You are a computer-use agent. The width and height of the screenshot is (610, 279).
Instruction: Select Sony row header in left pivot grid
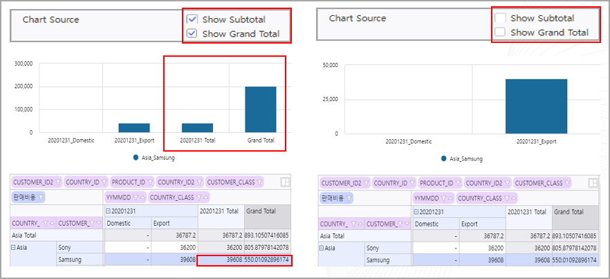coord(80,247)
